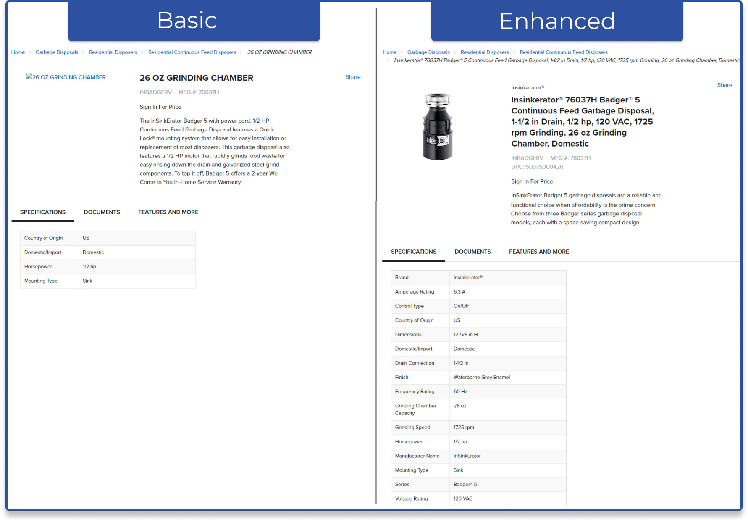Click 'Control Type' spec row label
Screen dimensions: 748x522
click(x=409, y=306)
